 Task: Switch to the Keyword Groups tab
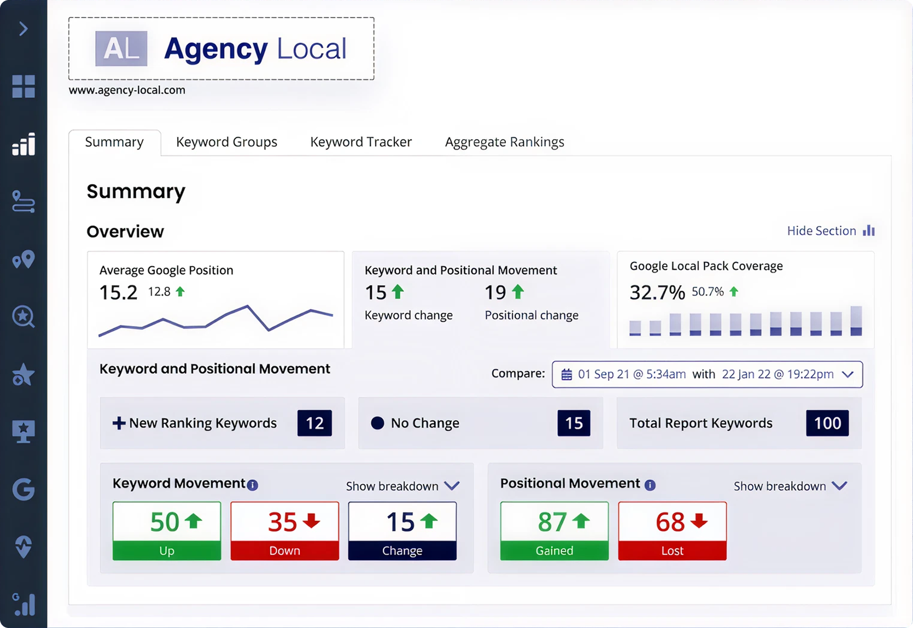tap(227, 142)
